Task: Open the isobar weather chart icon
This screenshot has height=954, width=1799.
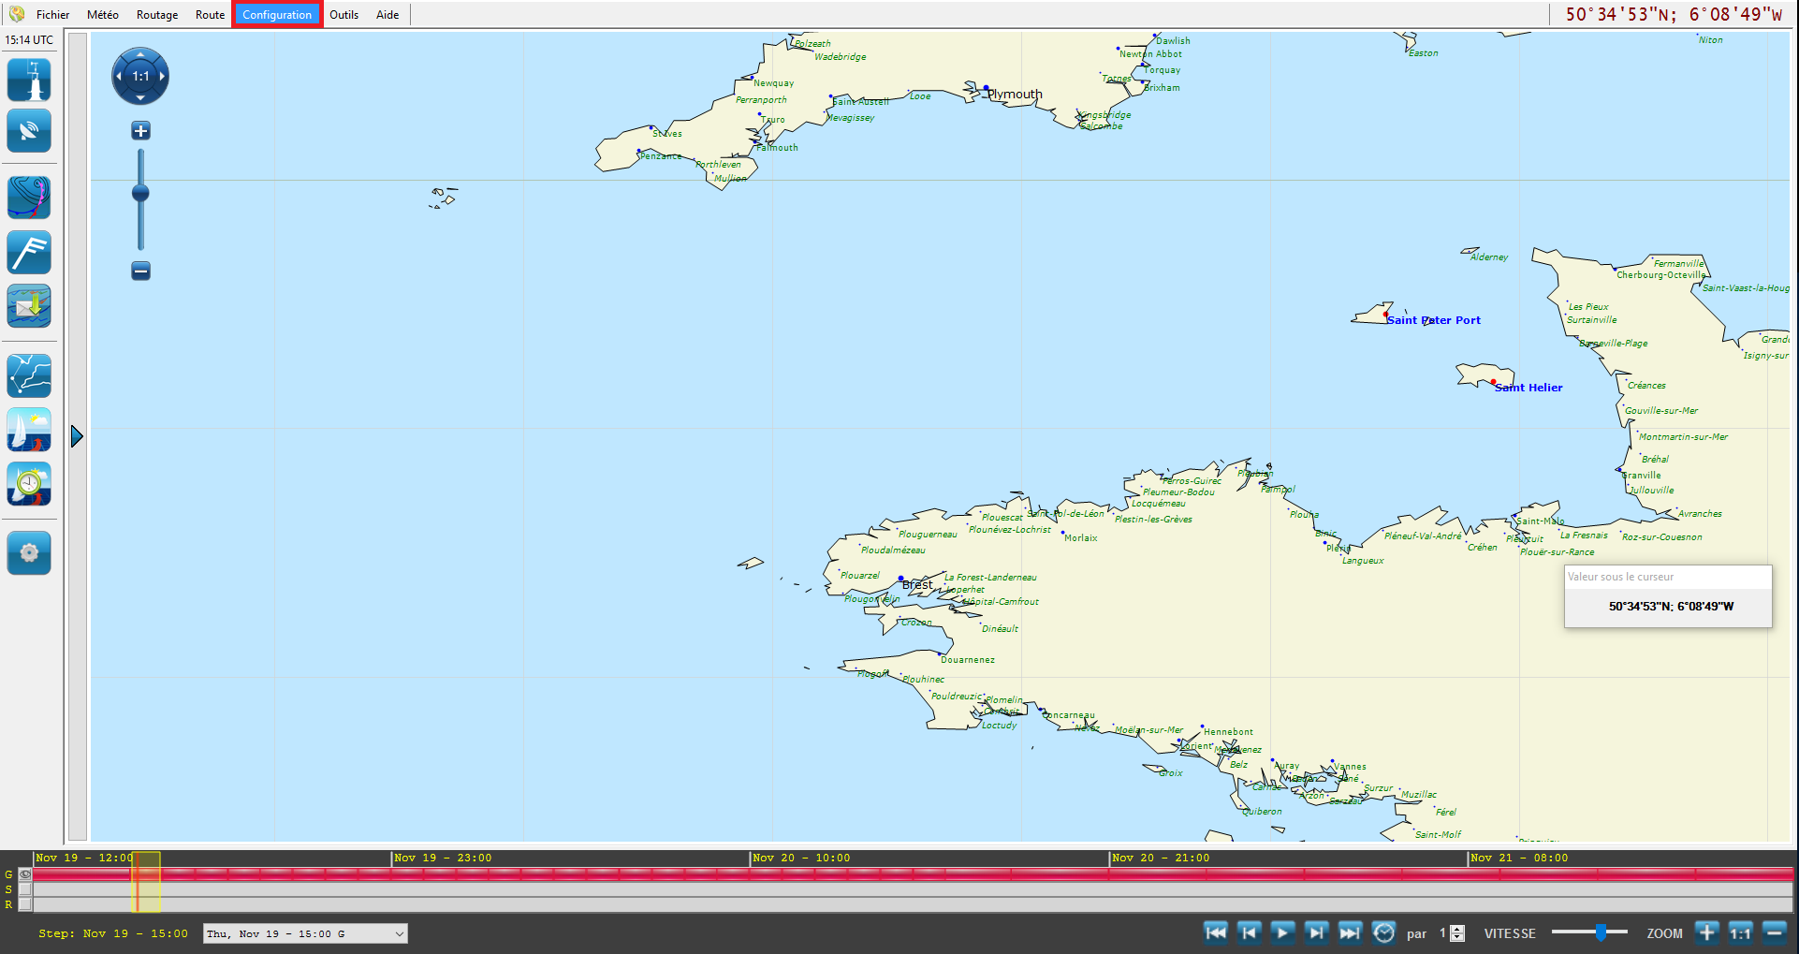Action: [29, 198]
